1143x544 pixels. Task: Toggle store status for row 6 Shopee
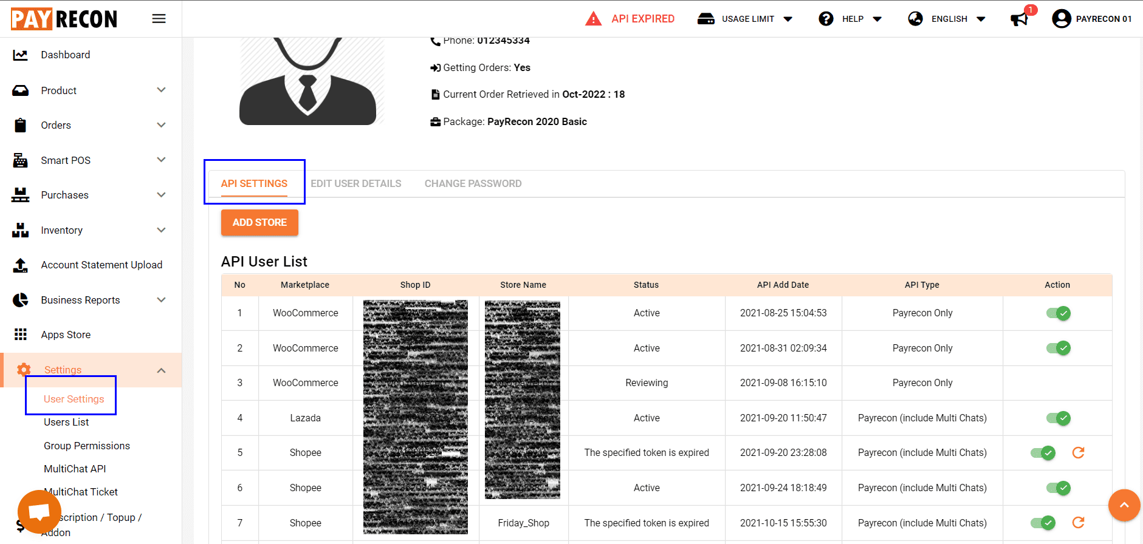(x=1058, y=488)
